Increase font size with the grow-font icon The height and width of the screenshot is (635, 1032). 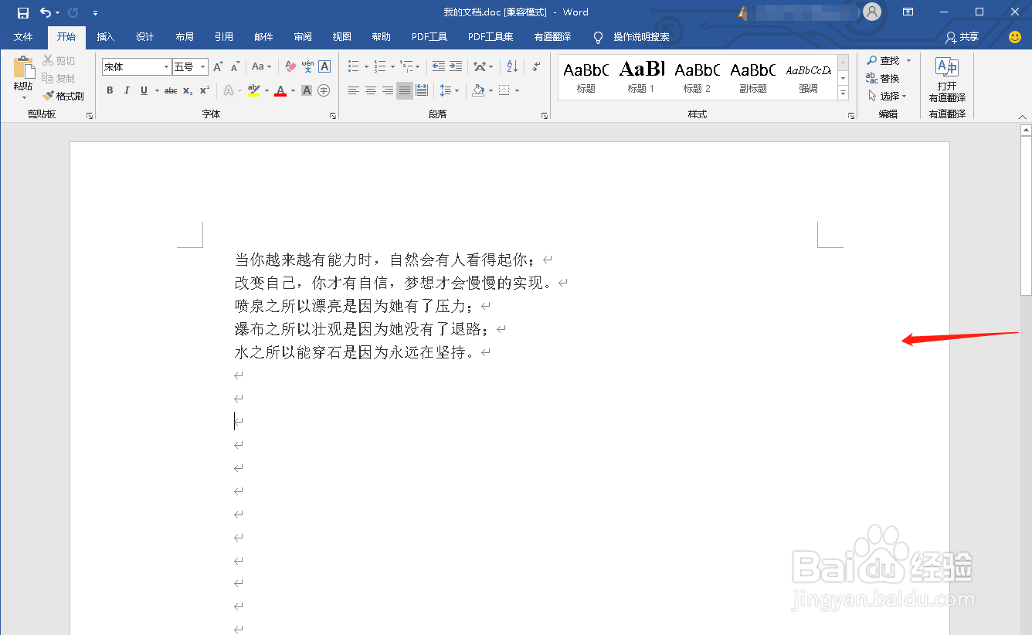coord(219,67)
